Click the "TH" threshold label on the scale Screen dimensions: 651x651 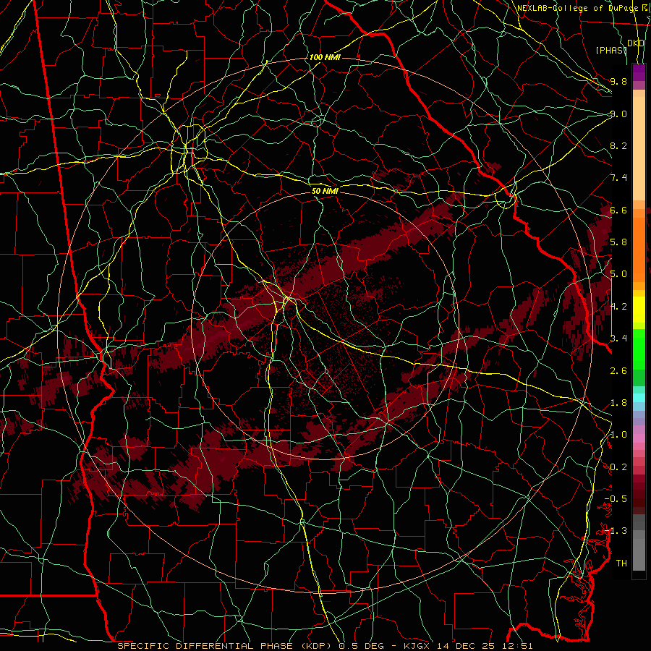click(621, 563)
